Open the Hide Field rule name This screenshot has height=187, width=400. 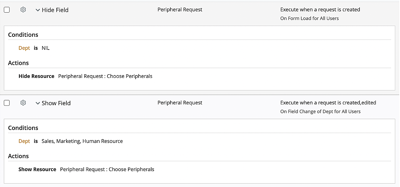[x=55, y=10]
